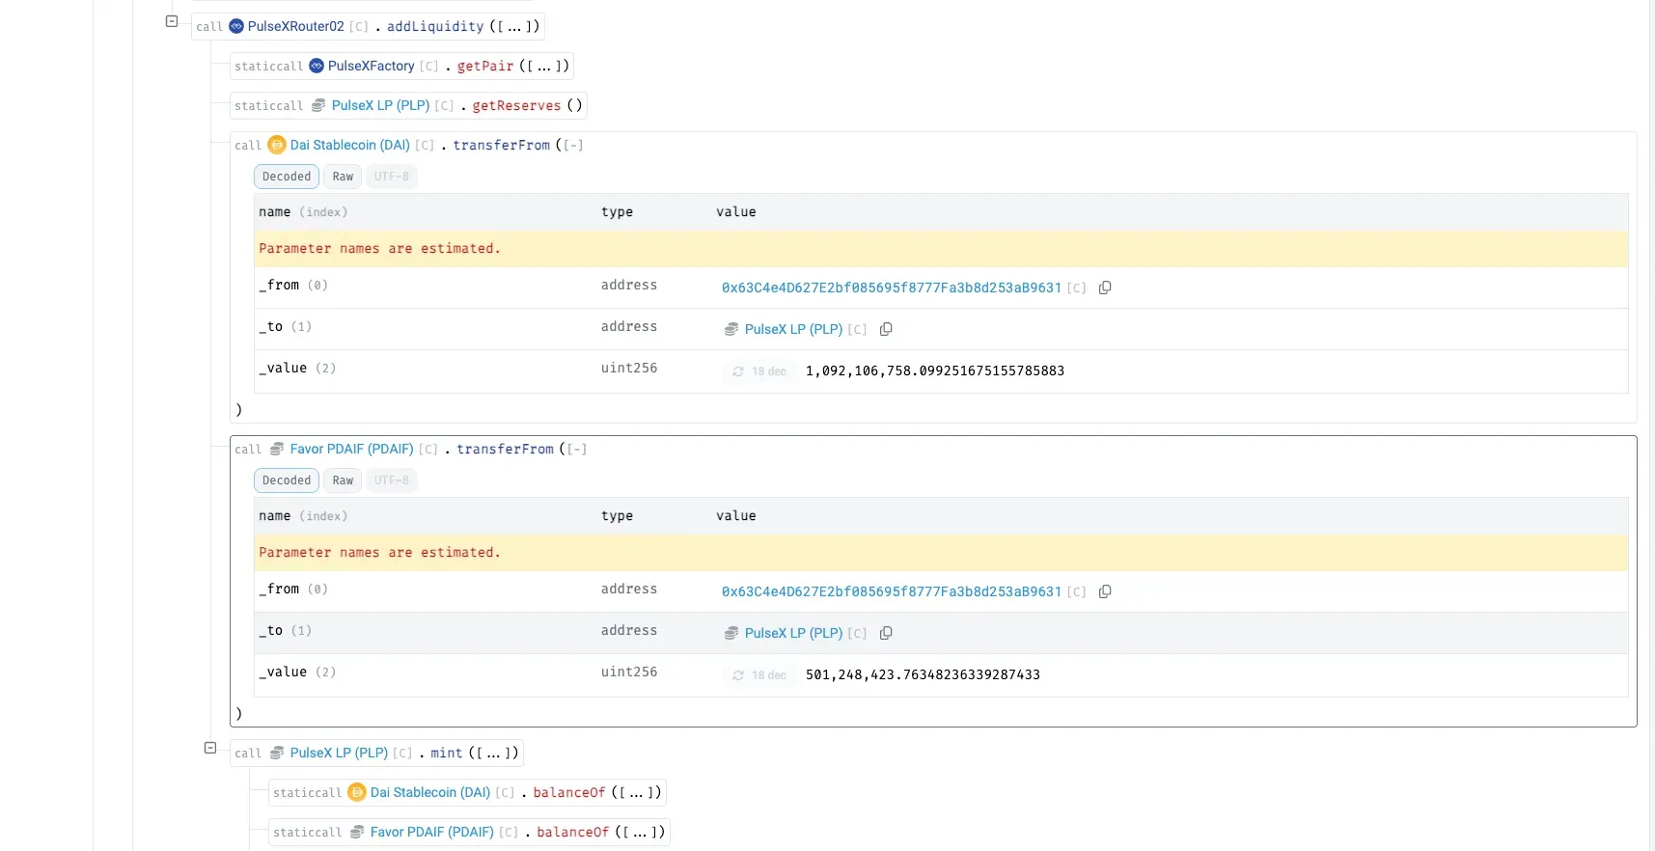The width and height of the screenshot is (1655, 851).
Task: Expand addLiquidity call arguments
Action: [x=515, y=27]
